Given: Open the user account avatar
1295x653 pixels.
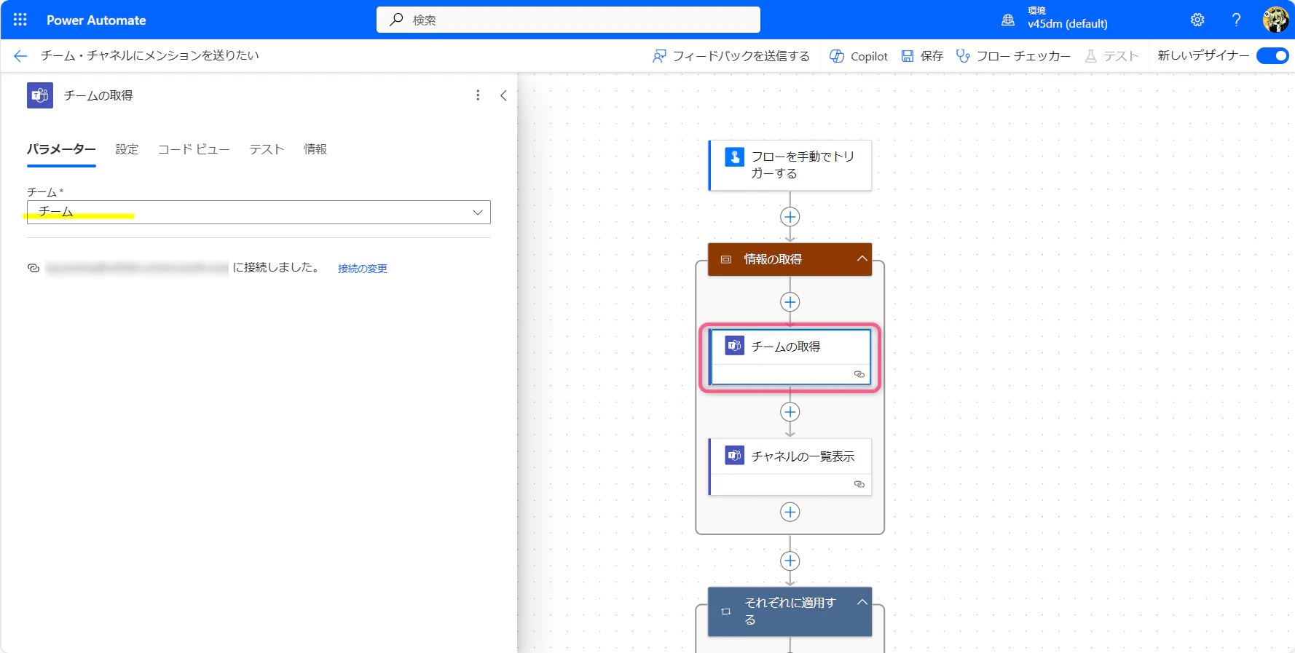Looking at the screenshot, I should pos(1275,20).
